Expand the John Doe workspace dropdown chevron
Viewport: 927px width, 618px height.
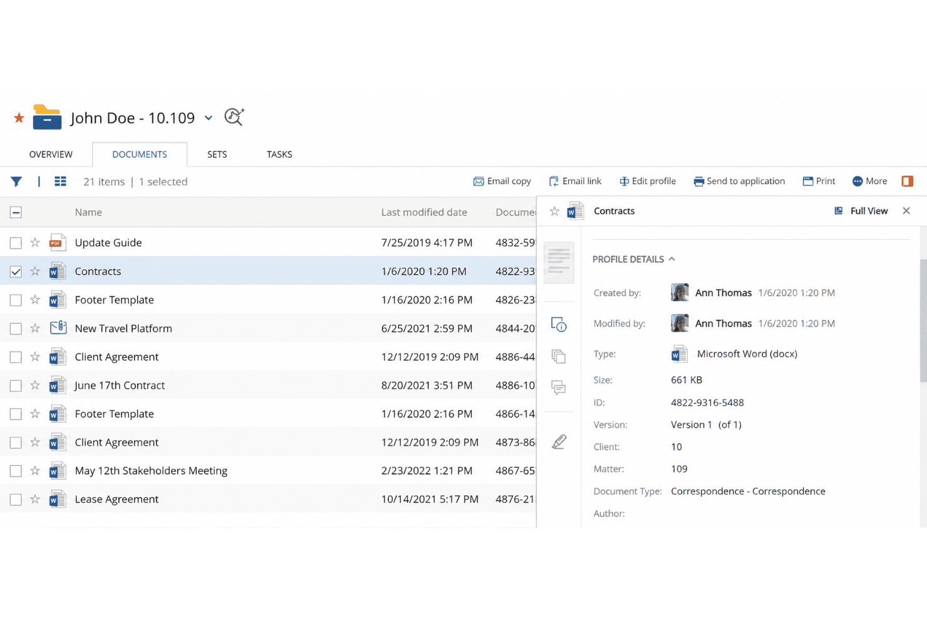209,118
